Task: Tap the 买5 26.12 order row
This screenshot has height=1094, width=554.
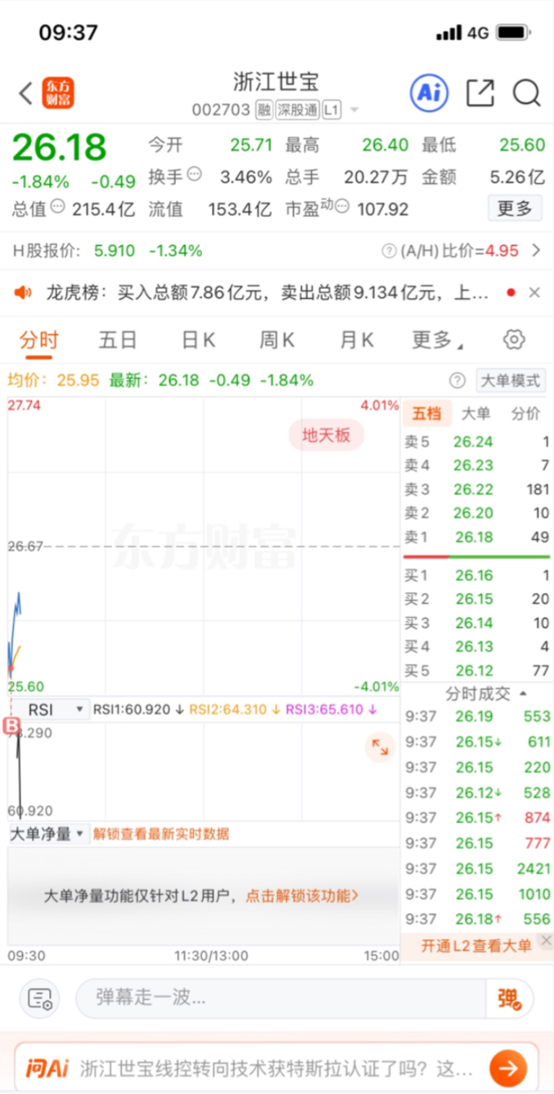Action: pyautogui.click(x=476, y=670)
